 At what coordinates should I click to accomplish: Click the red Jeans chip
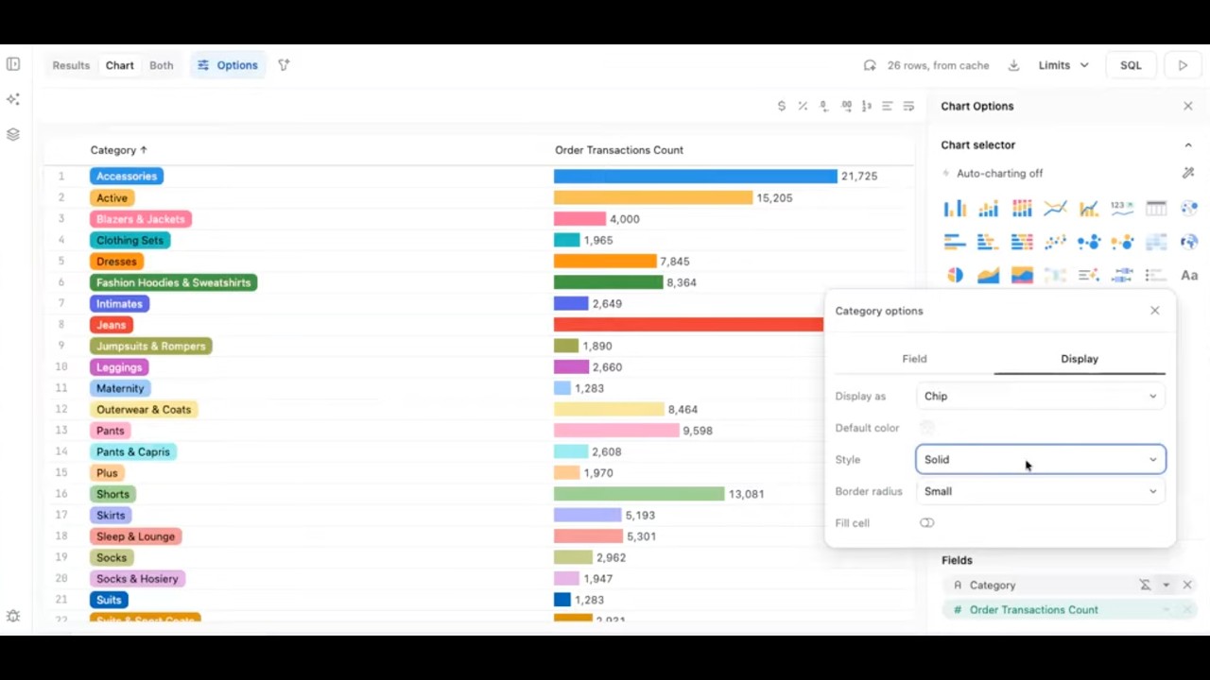(x=111, y=325)
